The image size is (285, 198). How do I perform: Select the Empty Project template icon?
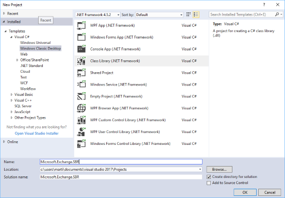click(81, 96)
